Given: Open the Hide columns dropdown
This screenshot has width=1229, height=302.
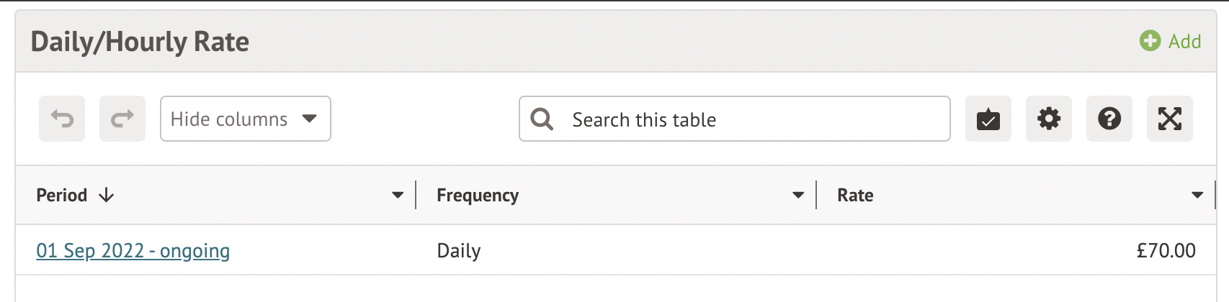Looking at the screenshot, I should (245, 119).
